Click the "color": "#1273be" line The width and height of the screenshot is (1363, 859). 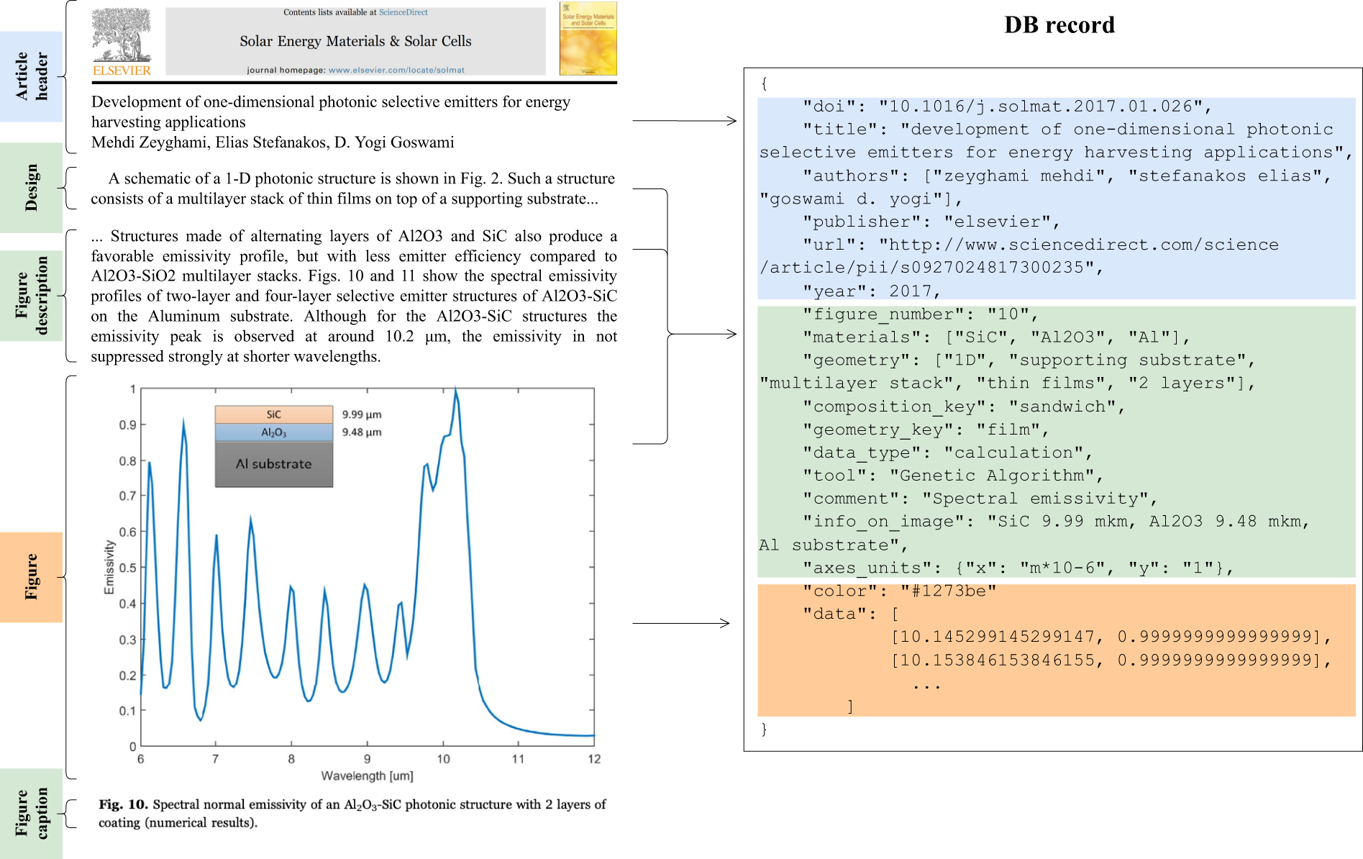pos(900,591)
